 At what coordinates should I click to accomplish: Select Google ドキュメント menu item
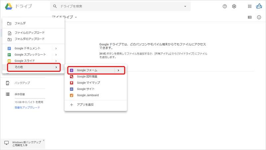(x=34, y=48)
